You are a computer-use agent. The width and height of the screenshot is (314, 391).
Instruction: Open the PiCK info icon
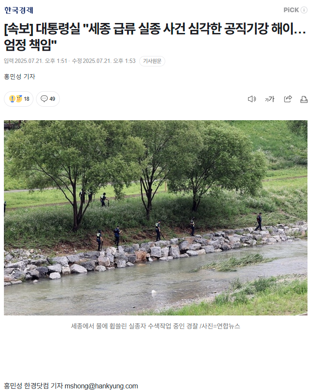point(304,10)
